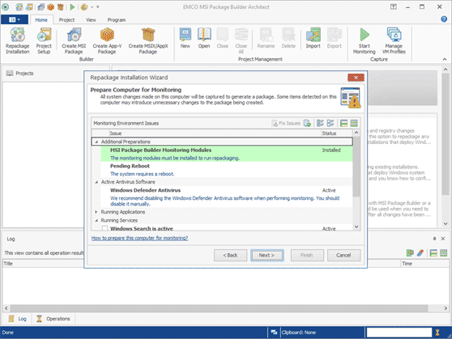This screenshot has width=452, height=339.
Task: Collapse the Additional Preparations group
Action: [96, 142]
